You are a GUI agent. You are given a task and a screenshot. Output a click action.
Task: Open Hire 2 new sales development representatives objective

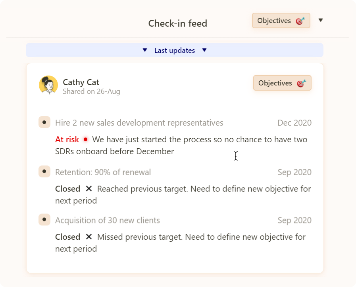pyautogui.click(x=139, y=123)
